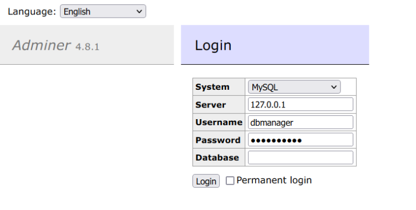
Task: Open the Adminer title link
Action: (x=42, y=45)
